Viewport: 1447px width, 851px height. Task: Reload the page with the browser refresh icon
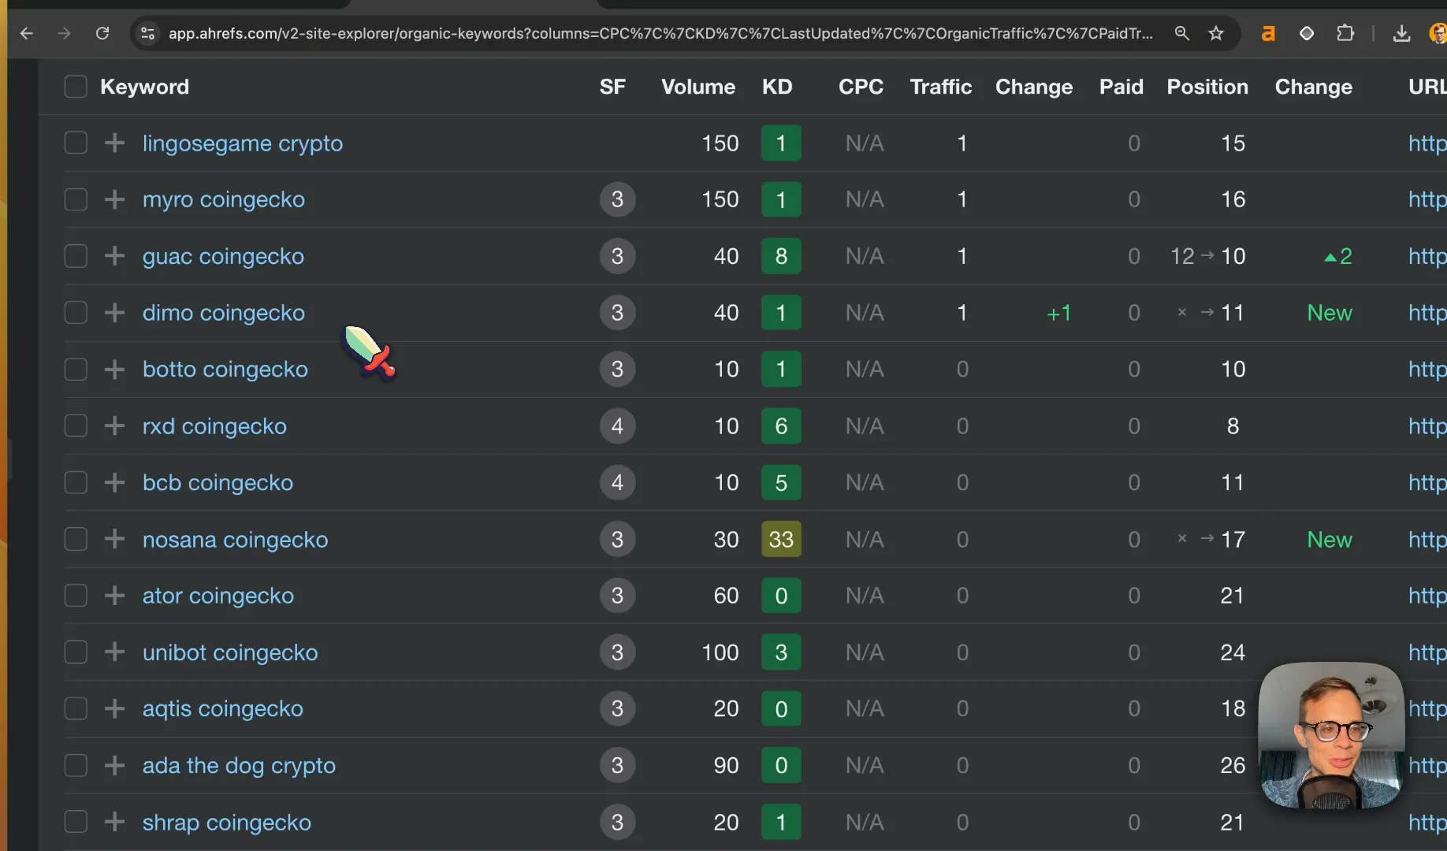point(102,33)
